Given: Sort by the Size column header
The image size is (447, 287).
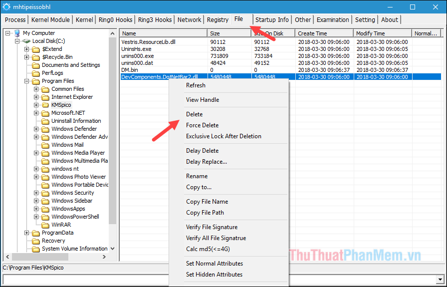Looking at the screenshot, I should click(229, 33).
